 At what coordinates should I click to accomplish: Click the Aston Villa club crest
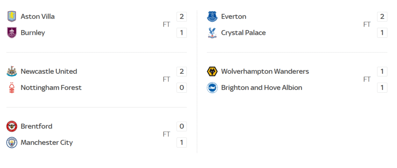12,17
